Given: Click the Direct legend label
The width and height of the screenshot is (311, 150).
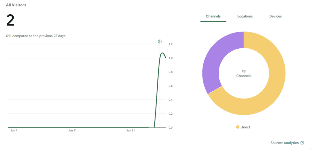Looking at the screenshot, I should click(x=245, y=127).
